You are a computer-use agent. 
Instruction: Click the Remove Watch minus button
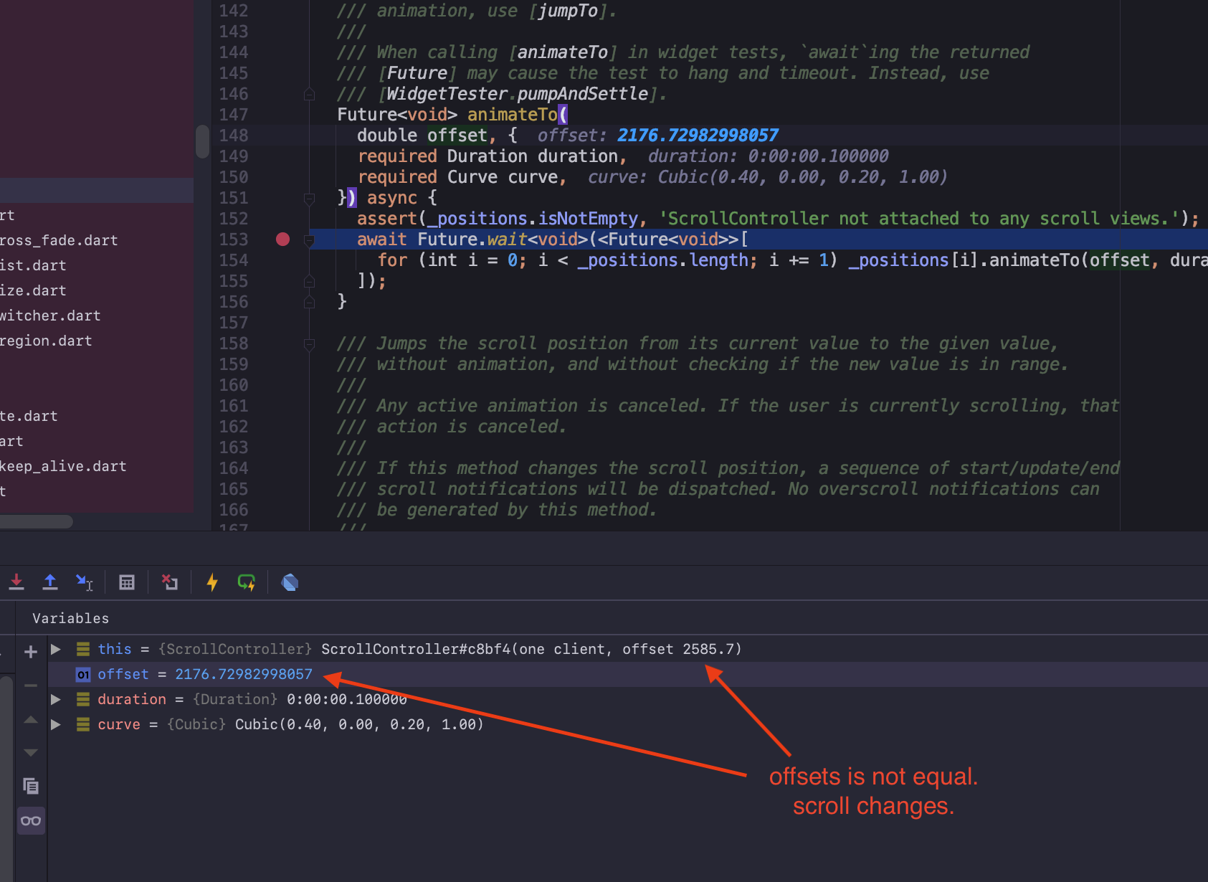(31, 686)
